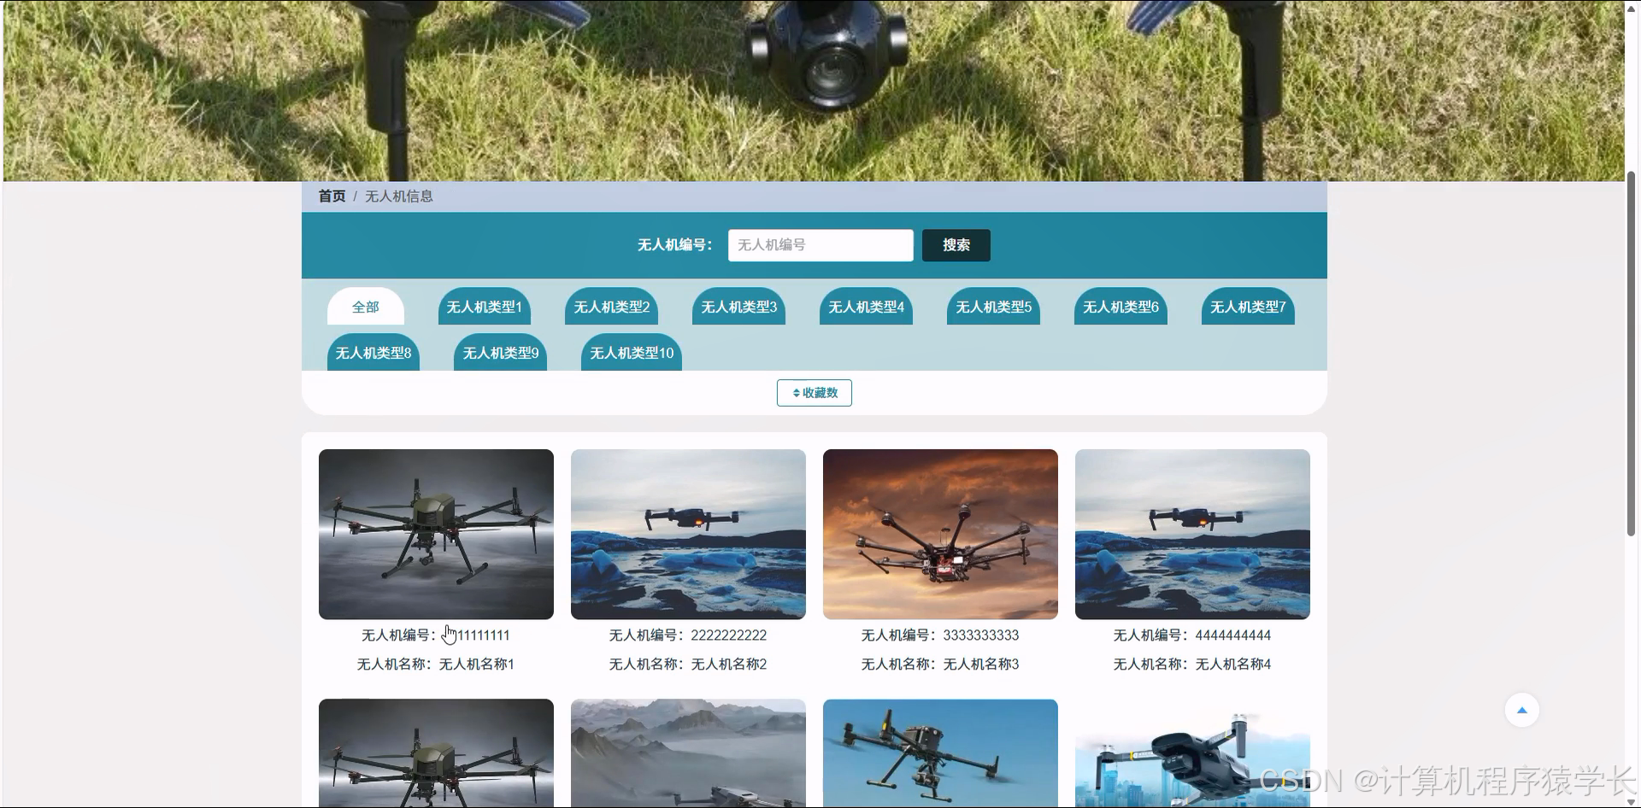Filter by 无人机类型9 tab
1641x808 pixels.
(500, 353)
